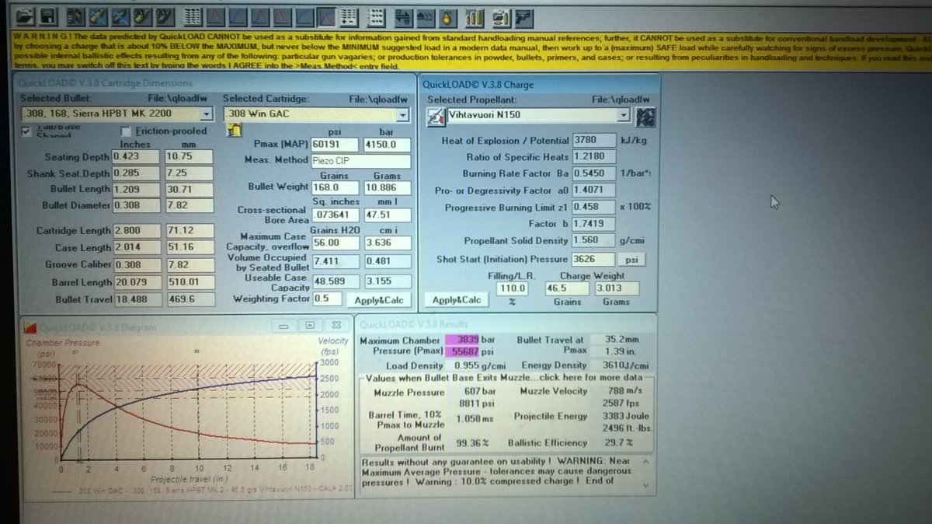
Task: Click the Weighting Factor field
Action: point(326,299)
